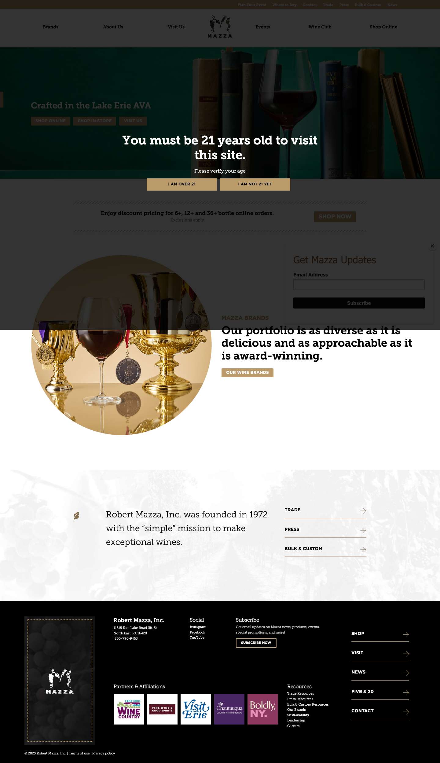Select I AM NOT 21 YET

pos(255,184)
